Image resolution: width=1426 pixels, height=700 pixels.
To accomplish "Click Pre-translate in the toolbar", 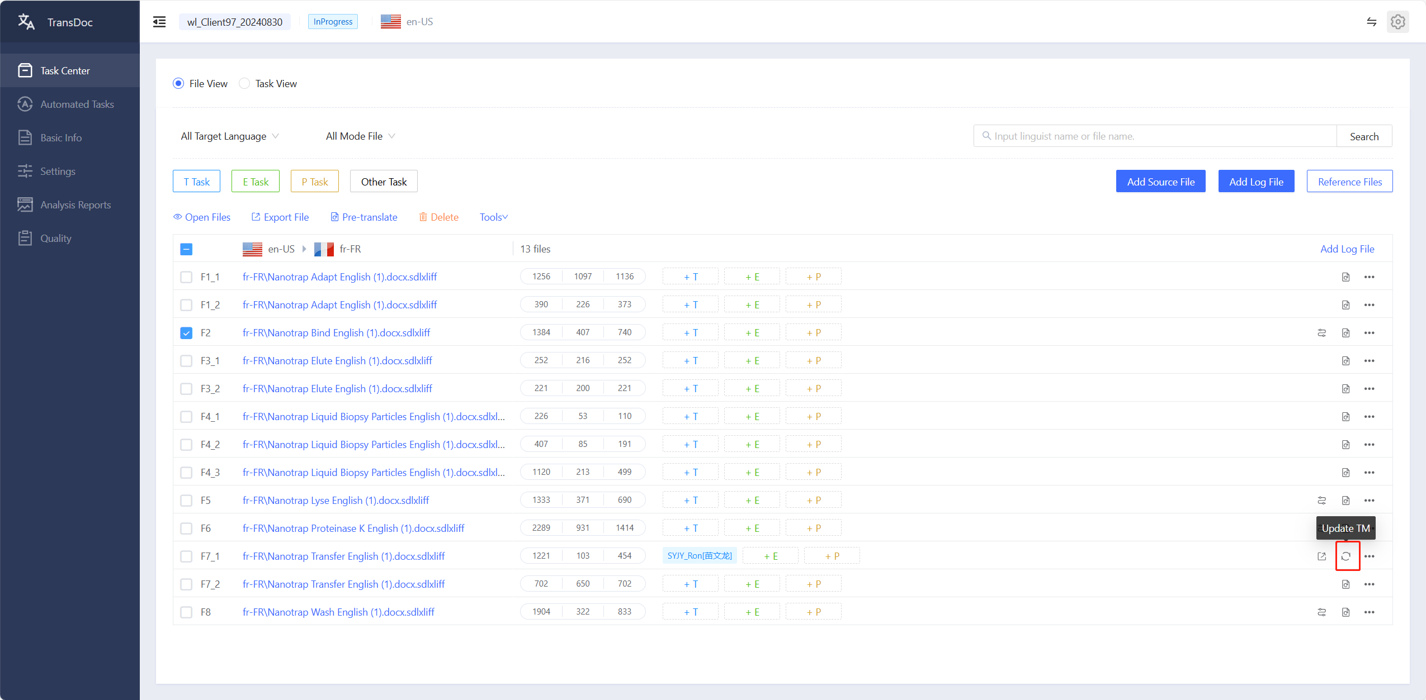I will pos(364,217).
